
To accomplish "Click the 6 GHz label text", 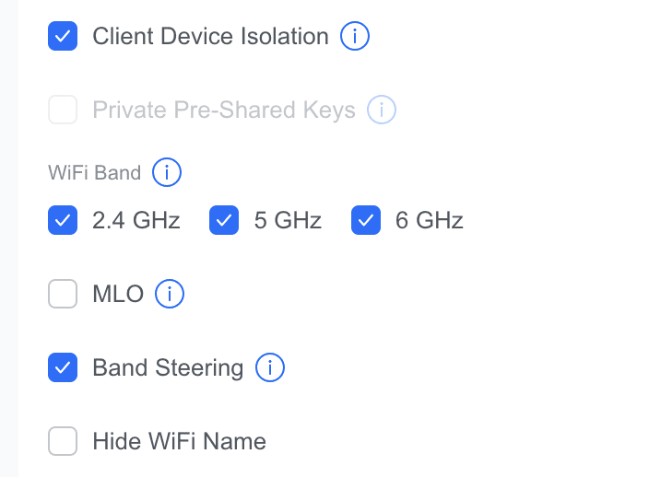I will pyautogui.click(x=429, y=221).
